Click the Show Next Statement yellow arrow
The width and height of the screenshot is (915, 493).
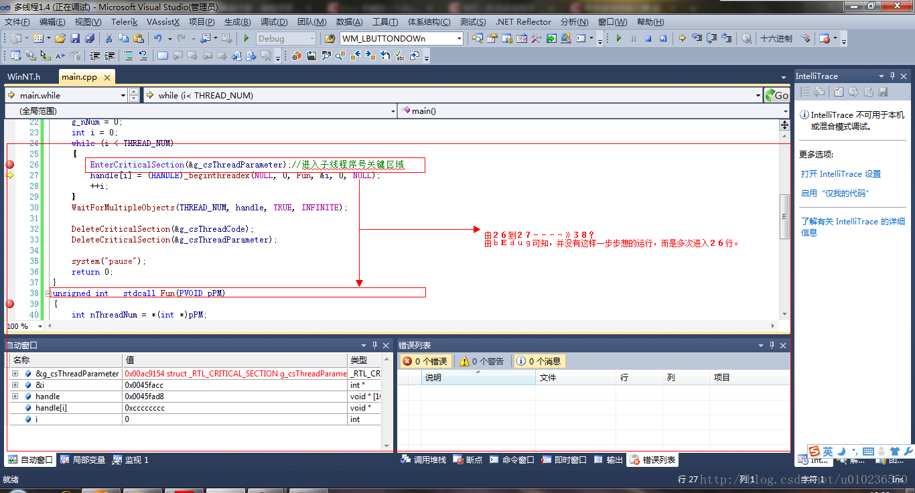(682, 39)
